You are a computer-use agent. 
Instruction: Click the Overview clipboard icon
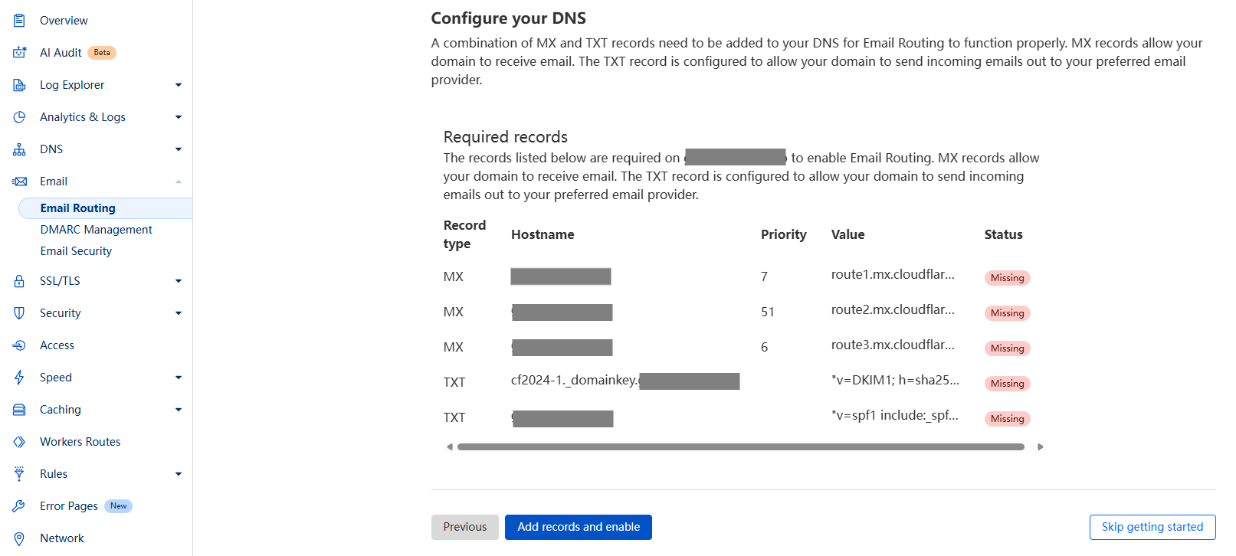(x=19, y=21)
